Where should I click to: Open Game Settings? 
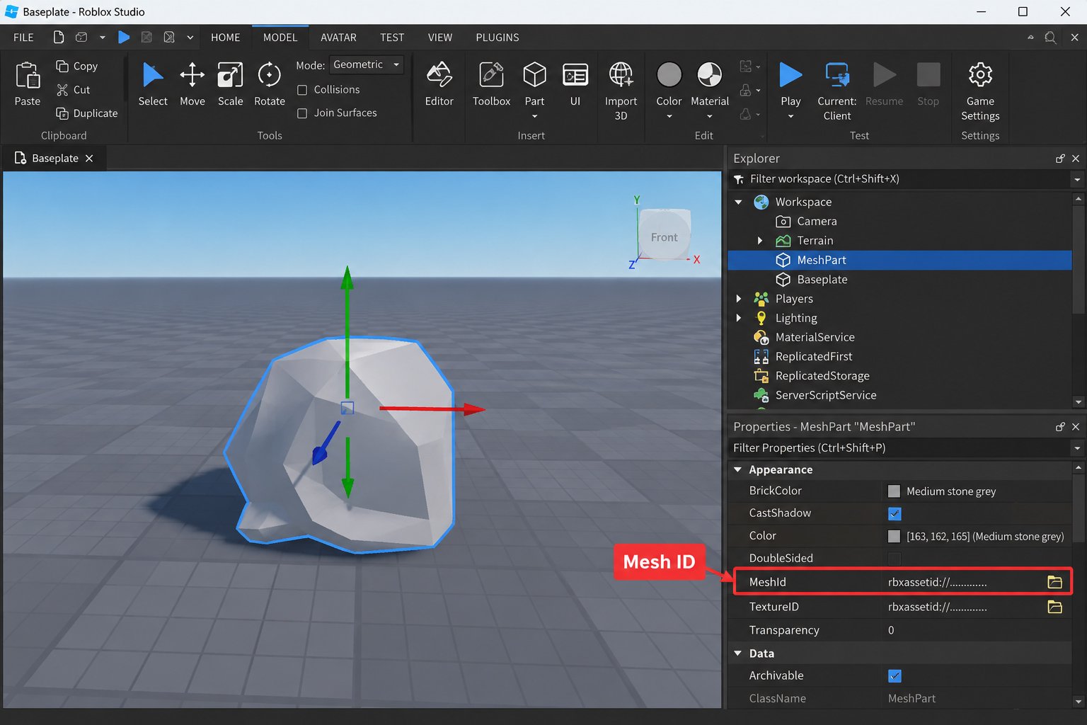980,91
